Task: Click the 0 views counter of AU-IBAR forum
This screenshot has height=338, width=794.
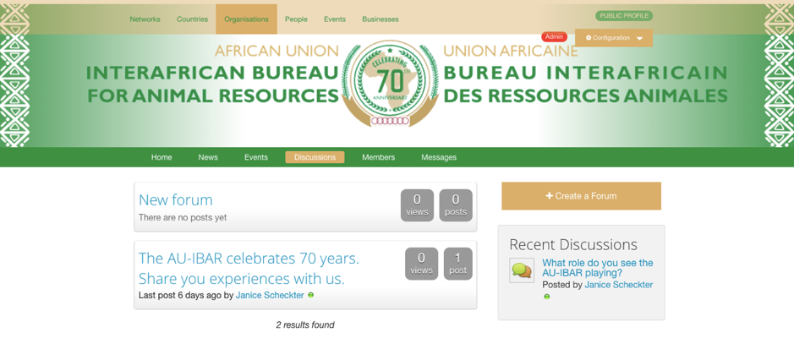Action: (421, 264)
